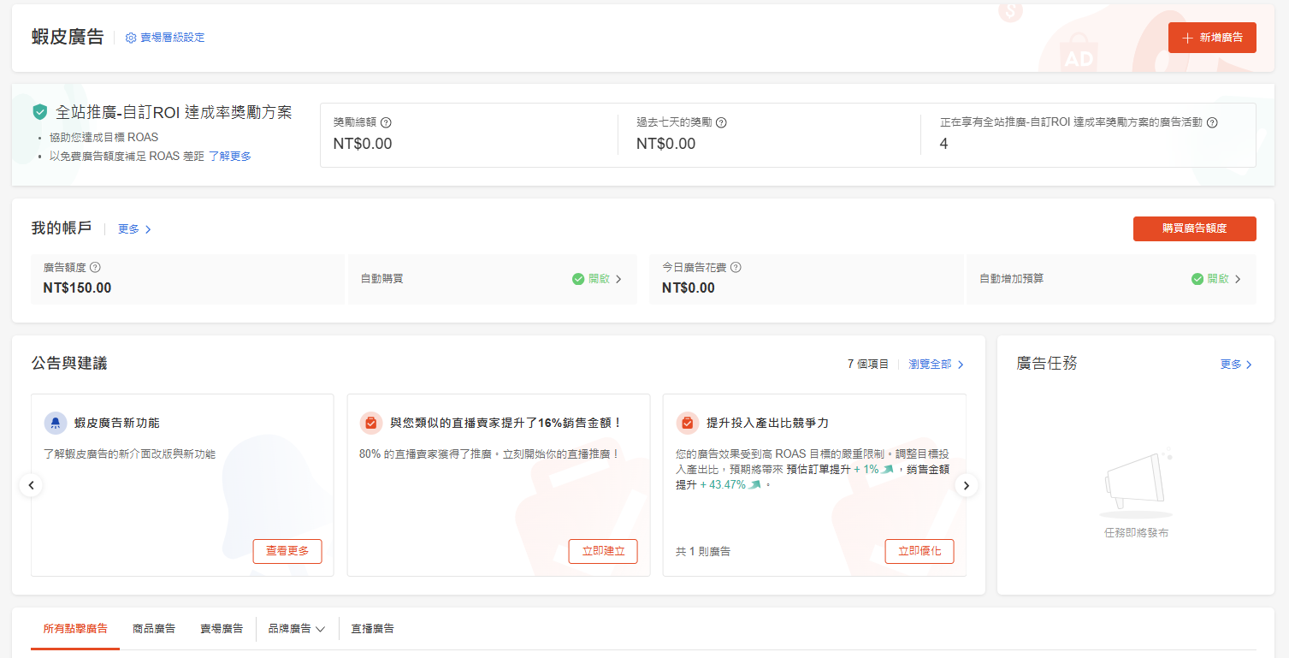Screen dimensions: 1289x658
Task: Switch to 賣場廣告 tab
Action: [x=222, y=629]
